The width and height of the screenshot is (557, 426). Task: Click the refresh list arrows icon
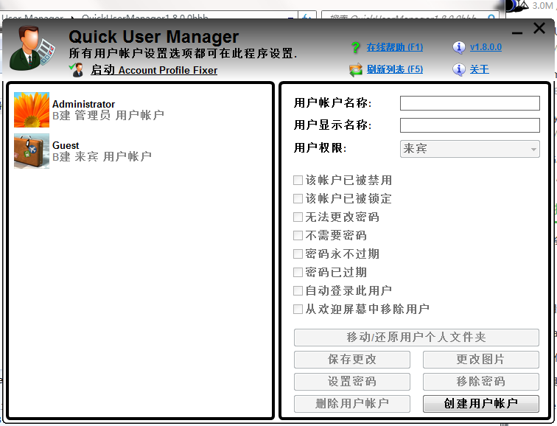point(356,69)
